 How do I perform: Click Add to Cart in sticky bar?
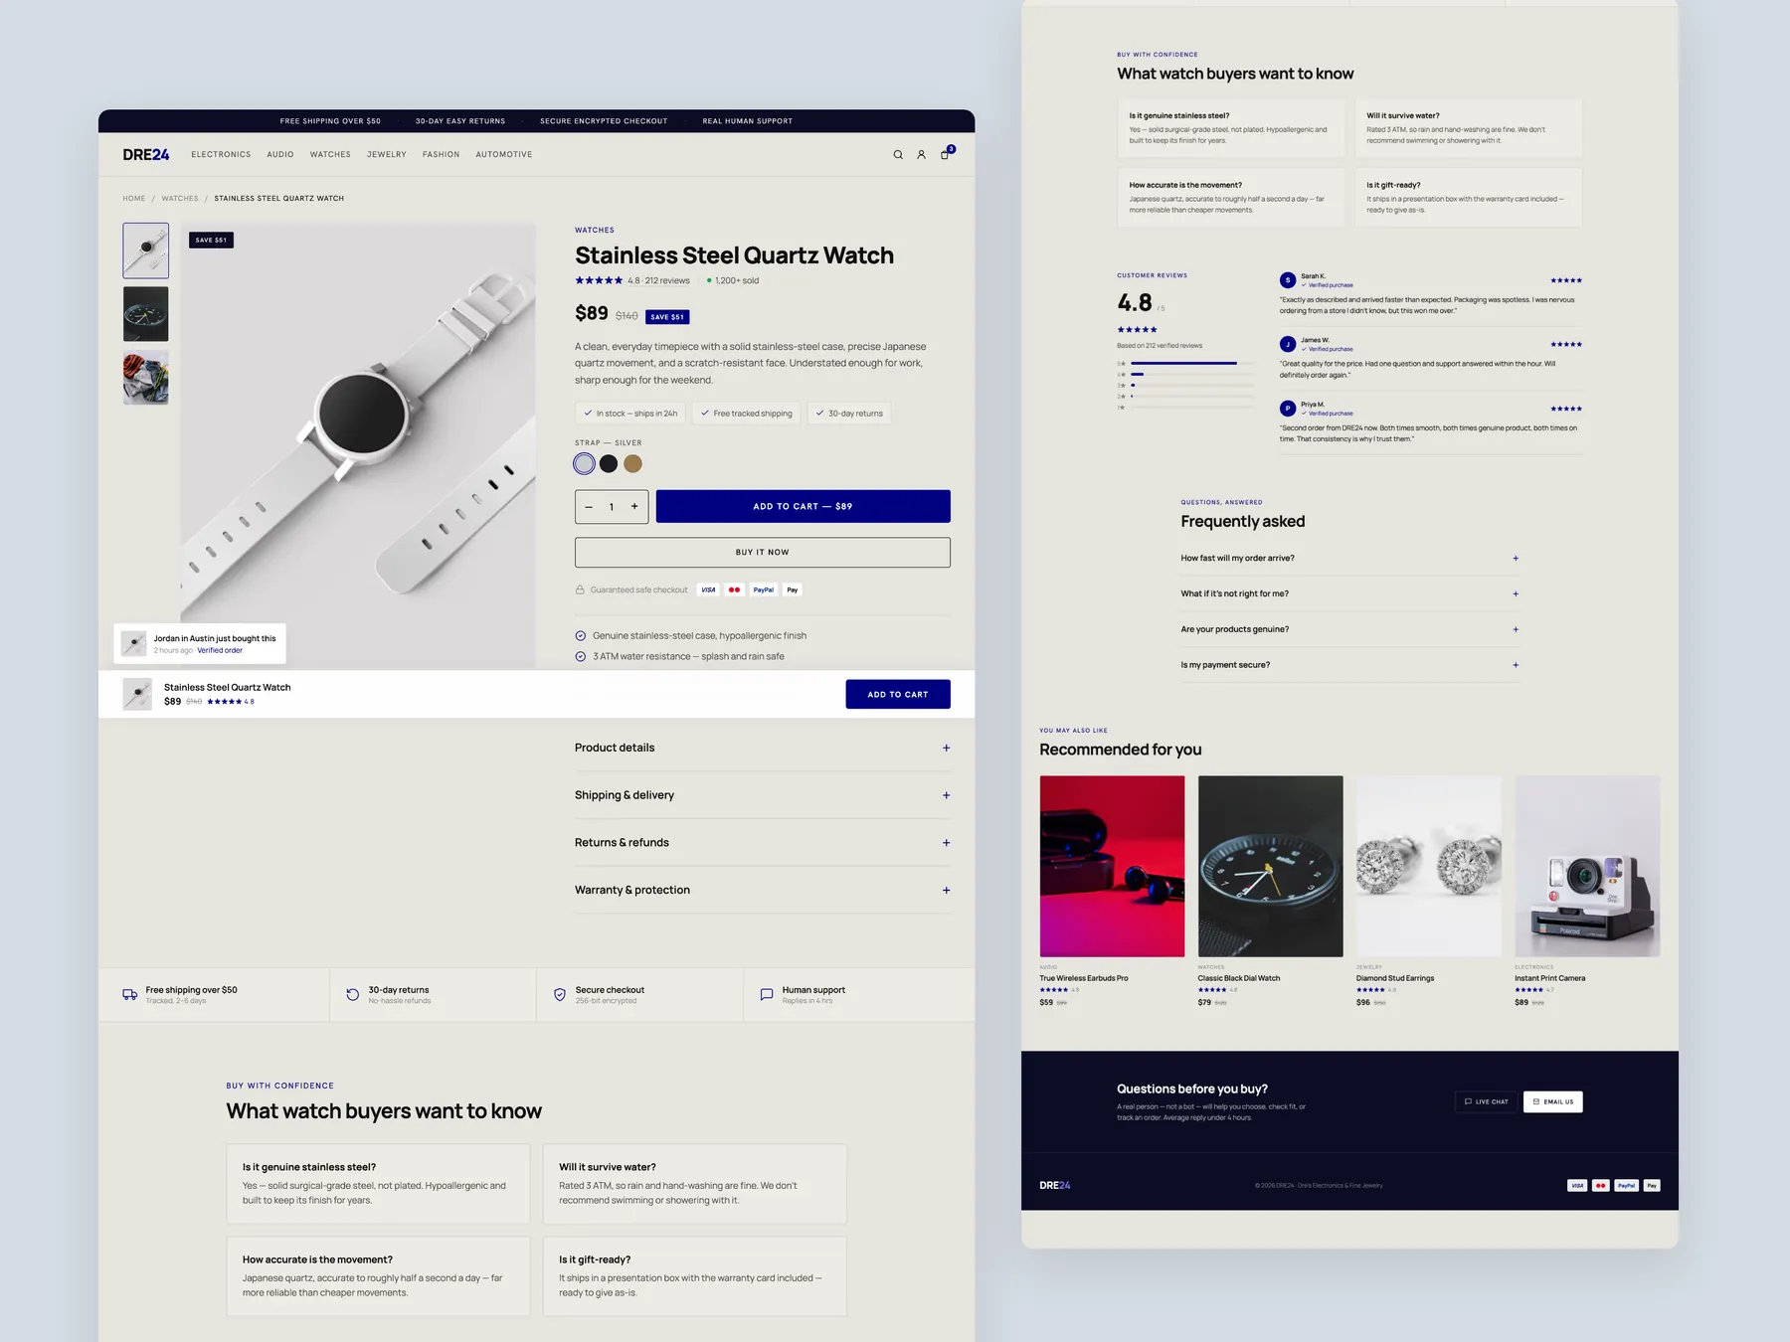pyautogui.click(x=898, y=695)
